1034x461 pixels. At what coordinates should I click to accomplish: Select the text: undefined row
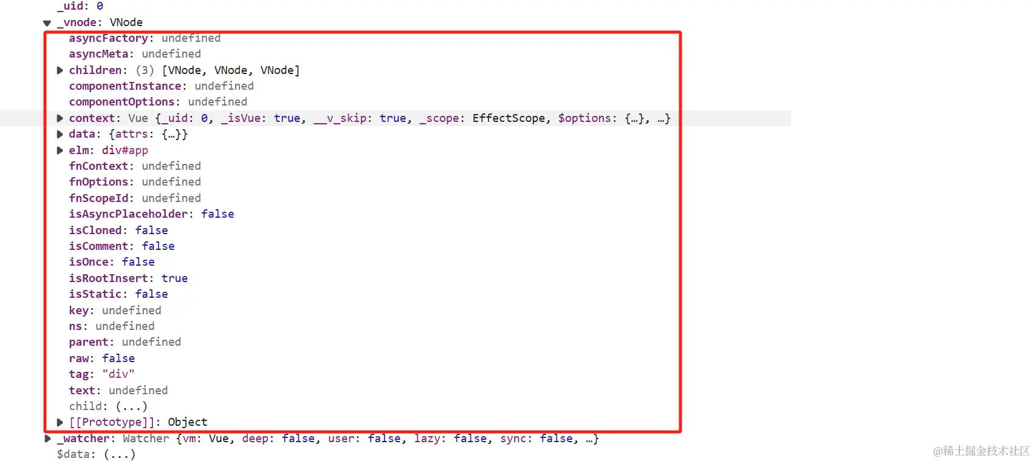tap(118, 391)
